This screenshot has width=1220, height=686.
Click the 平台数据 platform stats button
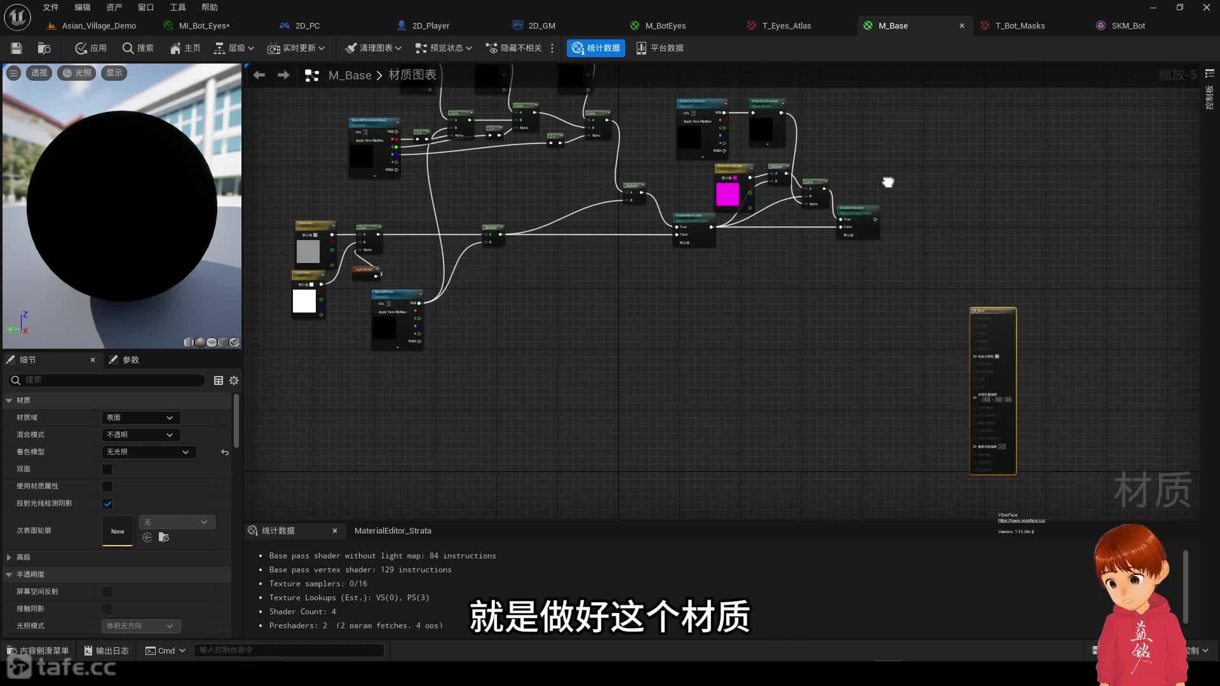pyautogui.click(x=660, y=48)
